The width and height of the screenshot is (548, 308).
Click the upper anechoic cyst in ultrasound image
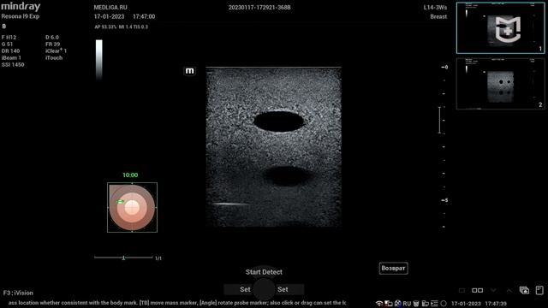click(x=278, y=121)
